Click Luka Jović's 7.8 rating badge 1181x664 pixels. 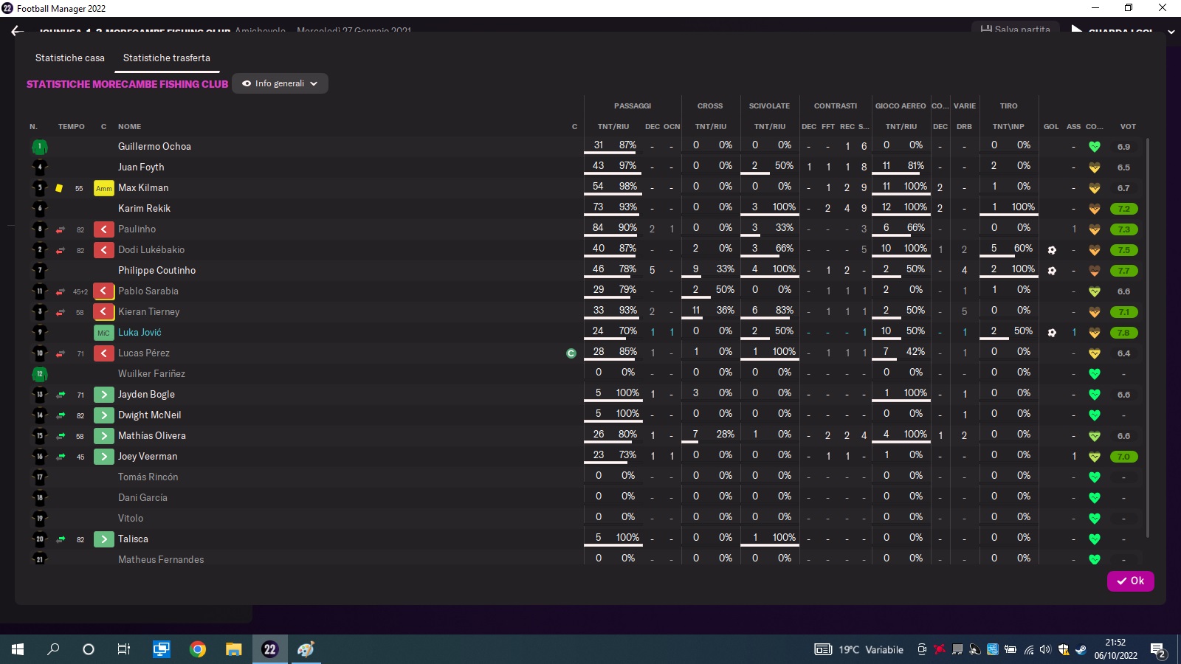tap(1123, 333)
